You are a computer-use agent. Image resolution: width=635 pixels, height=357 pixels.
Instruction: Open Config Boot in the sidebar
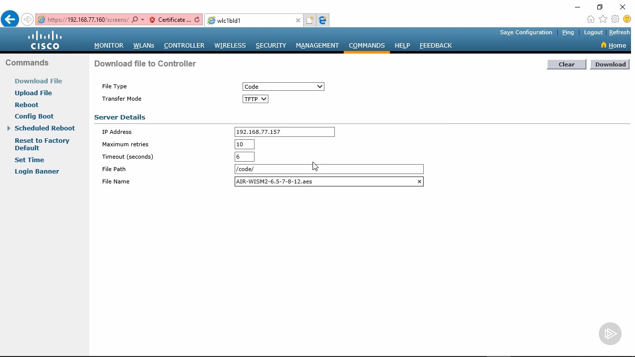click(34, 116)
